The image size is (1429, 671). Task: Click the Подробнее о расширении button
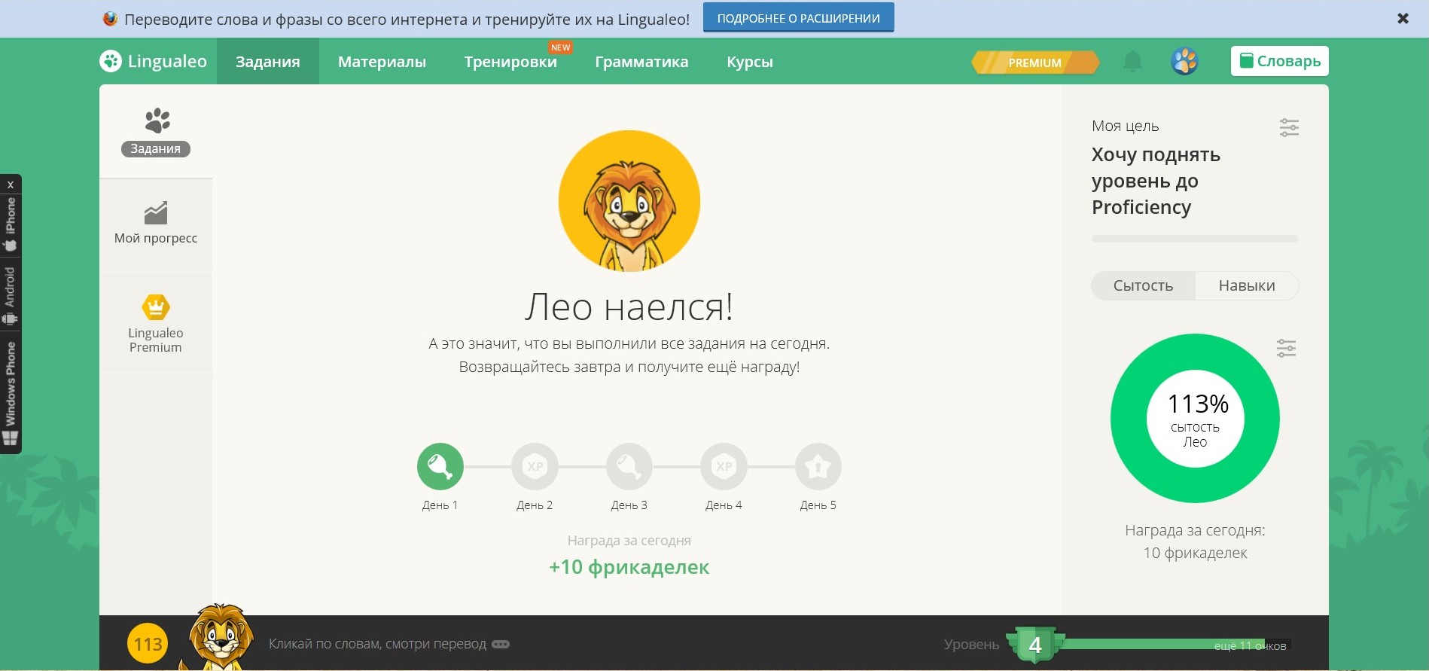pyautogui.click(x=799, y=18)
